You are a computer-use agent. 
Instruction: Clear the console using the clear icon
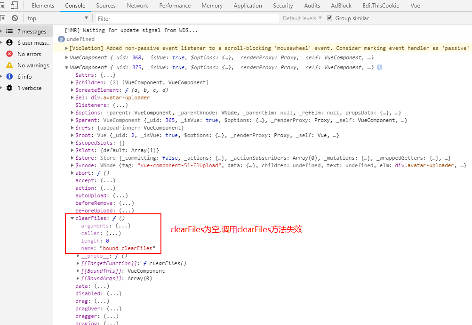(x=14, y=18)
